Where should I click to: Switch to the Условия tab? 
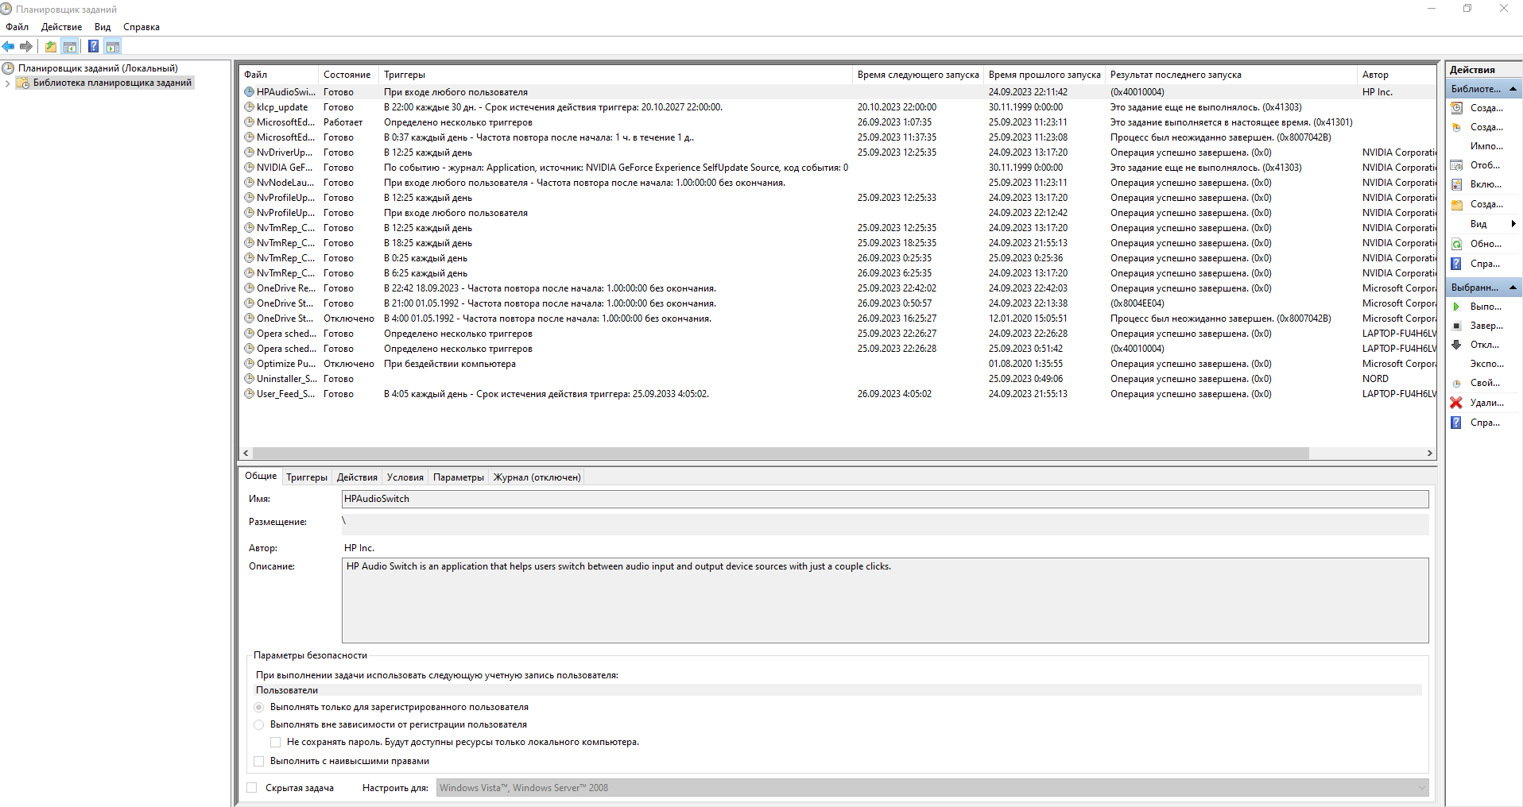pyautogui.click(x=405, y=477)
